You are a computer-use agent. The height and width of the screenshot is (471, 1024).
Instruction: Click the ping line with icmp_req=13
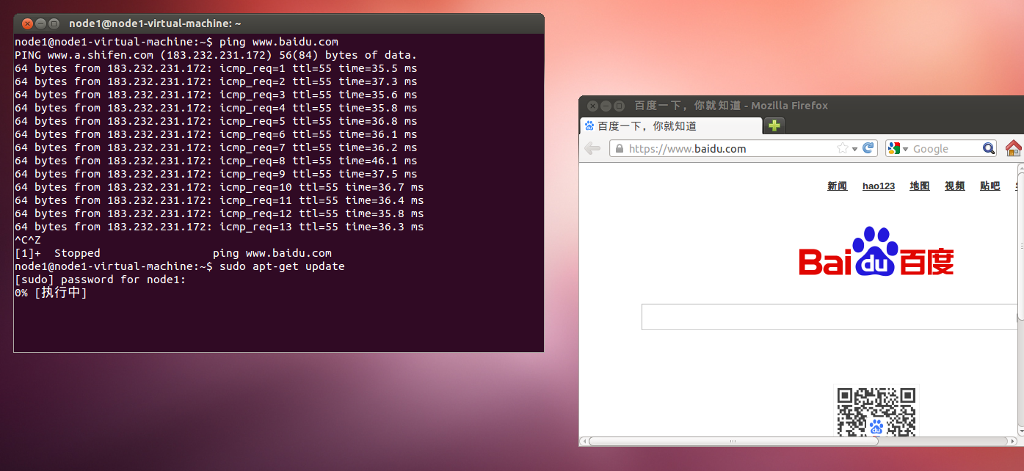(219, 227)
